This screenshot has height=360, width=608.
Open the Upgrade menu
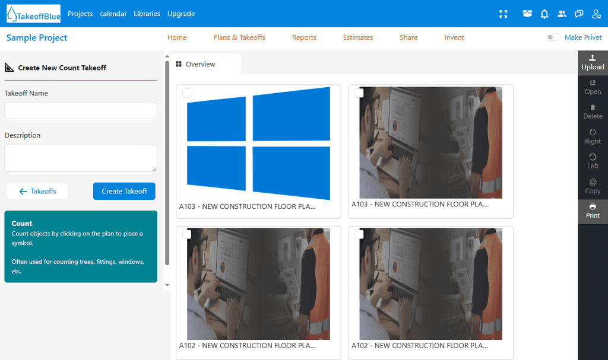(x=181, y=14)
